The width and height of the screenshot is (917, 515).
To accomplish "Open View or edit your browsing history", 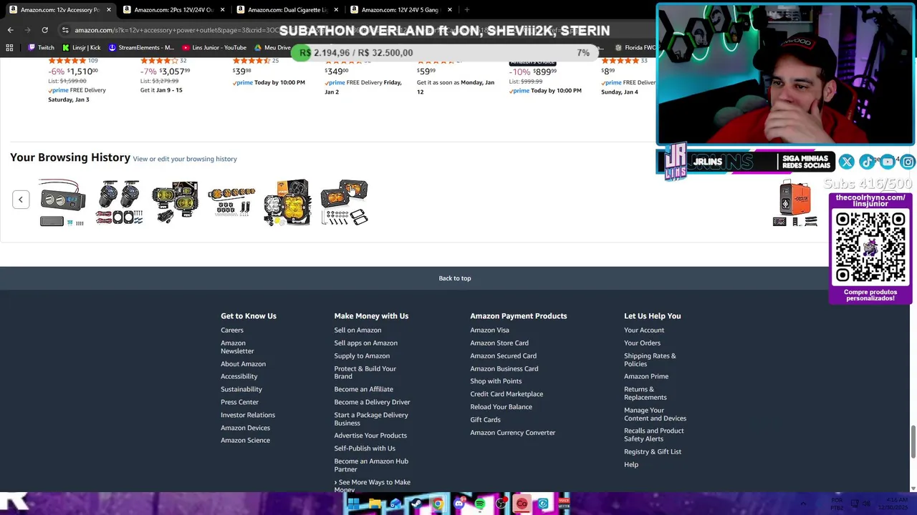I will tap(185, 159).
